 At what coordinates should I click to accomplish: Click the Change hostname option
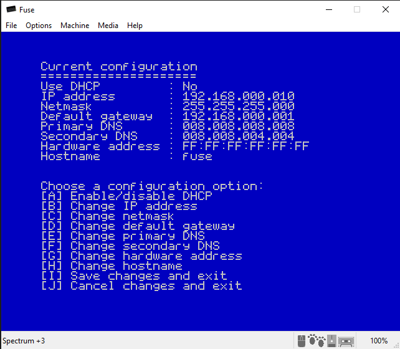(x=112, y=266)
